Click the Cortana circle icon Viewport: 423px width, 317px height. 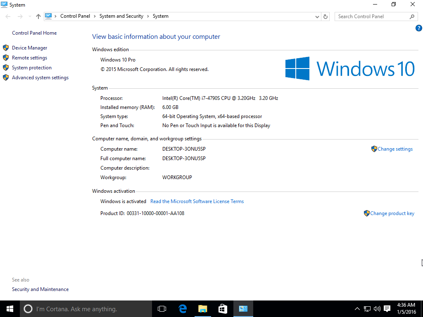pyautogui.click(x=28, y=309)
